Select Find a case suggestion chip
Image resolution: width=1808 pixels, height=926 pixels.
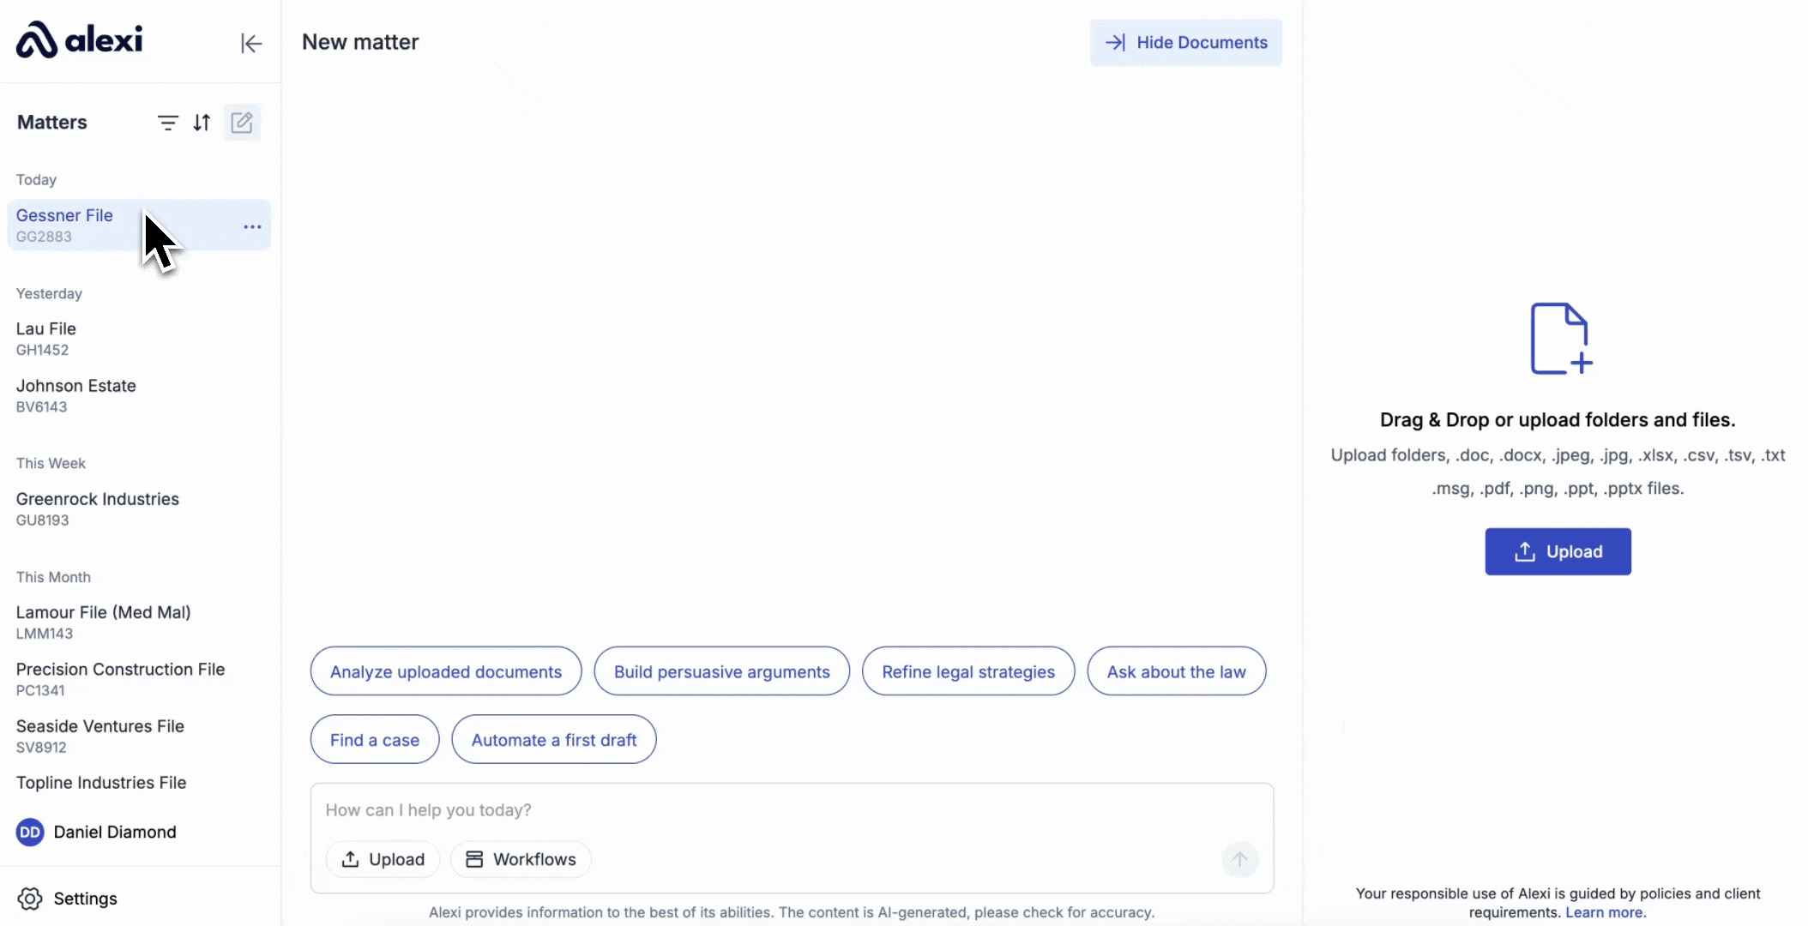coord(374,740)
